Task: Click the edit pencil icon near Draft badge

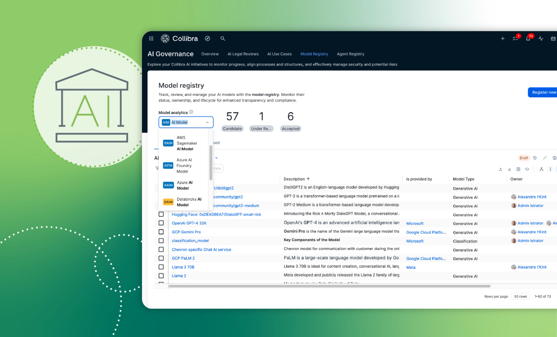Action: click(544, 158)
